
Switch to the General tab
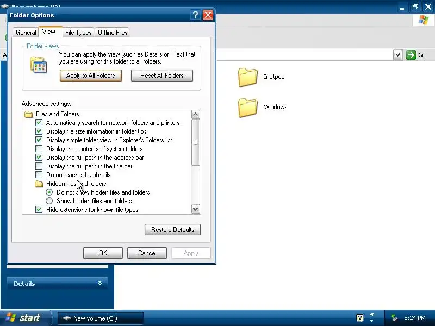click(26, 33)
